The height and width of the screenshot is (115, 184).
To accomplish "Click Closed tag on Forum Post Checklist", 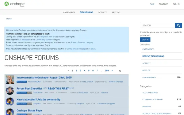I will [29, 93].
